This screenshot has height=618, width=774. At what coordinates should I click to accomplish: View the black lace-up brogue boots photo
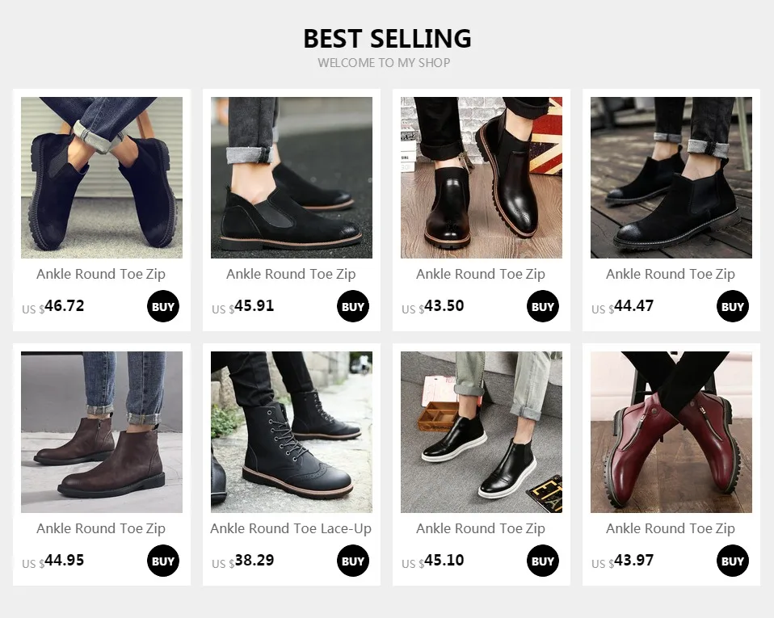pos(292,432)
